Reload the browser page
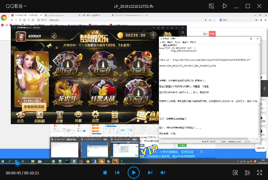Image resolution: width=268 pixels, height=180 pixels. [x=20, y=20]
